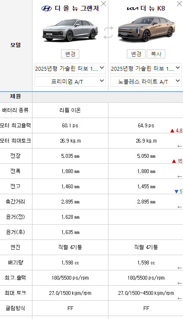Viewport: 183px width, 319px height.
Task: Click the 모터 최고출력 row label
Action: pos(16,126)
